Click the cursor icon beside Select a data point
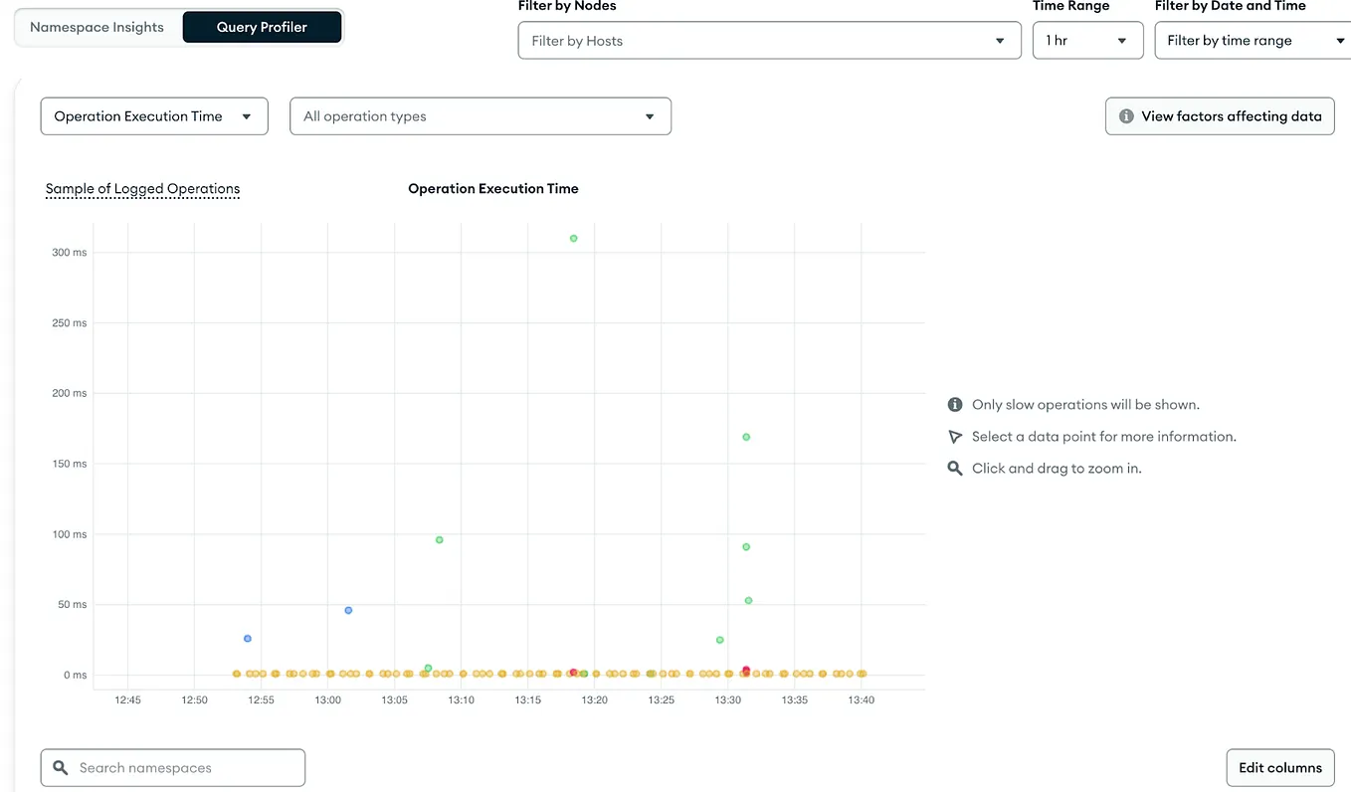Image resolution: width=1351 pixels, height=792 pixels. coord(955,436)
